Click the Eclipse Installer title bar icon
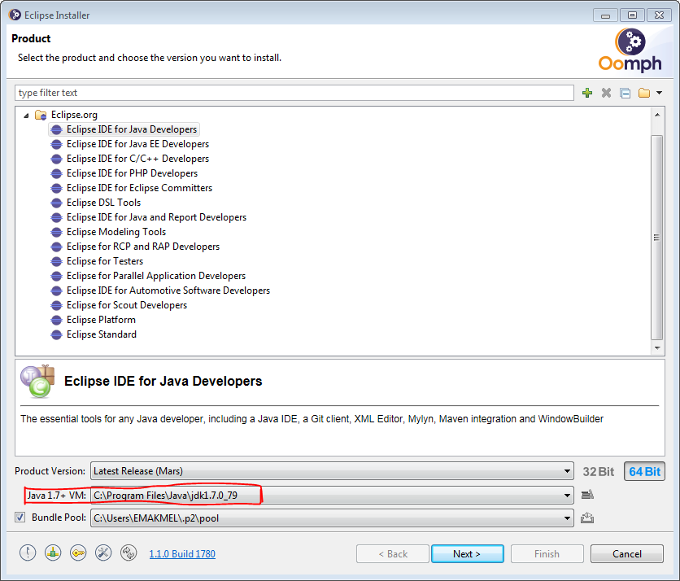The image size is (680, 581). pyautogui.click(x=15, y=15)
